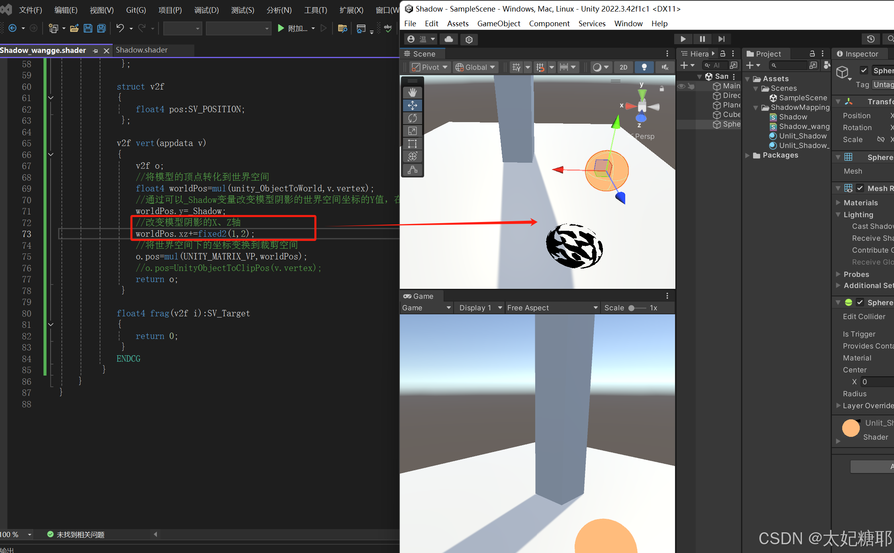Click the Unity Play button
This screenshot has width=894, height=553.
[683, 39]
